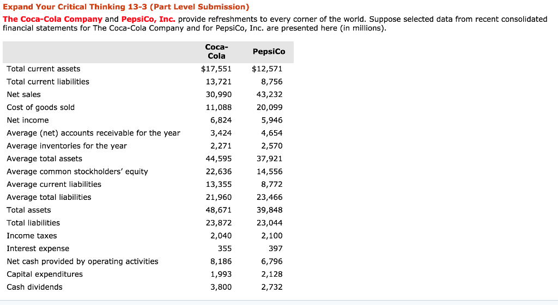Select Coca-Cola net sales value 30,990
Viewport: 558px width, 305px height.
point(219,95)
